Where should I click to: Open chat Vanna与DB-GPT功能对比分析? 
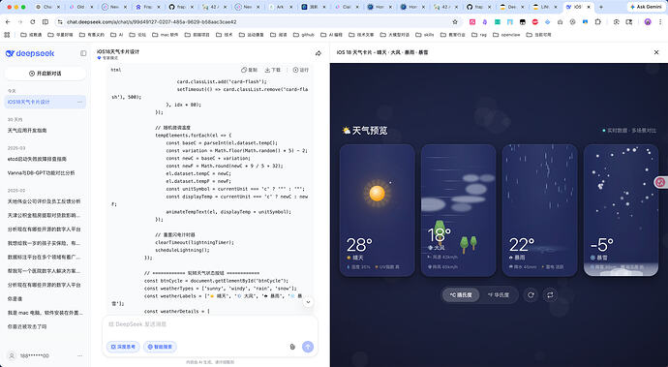coord(42,173)
